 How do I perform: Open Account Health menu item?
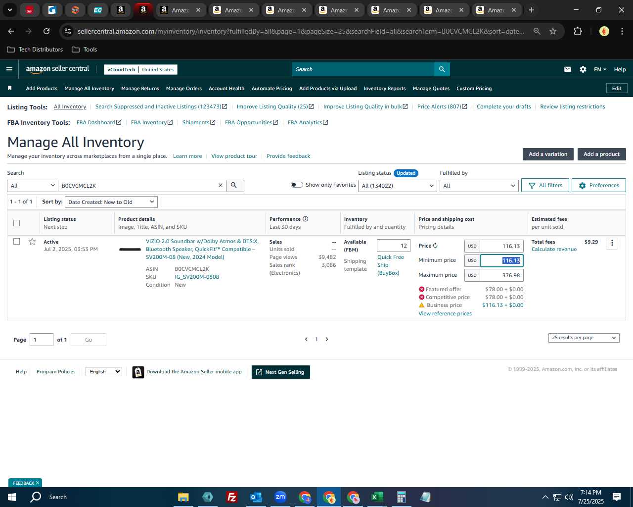226,89
